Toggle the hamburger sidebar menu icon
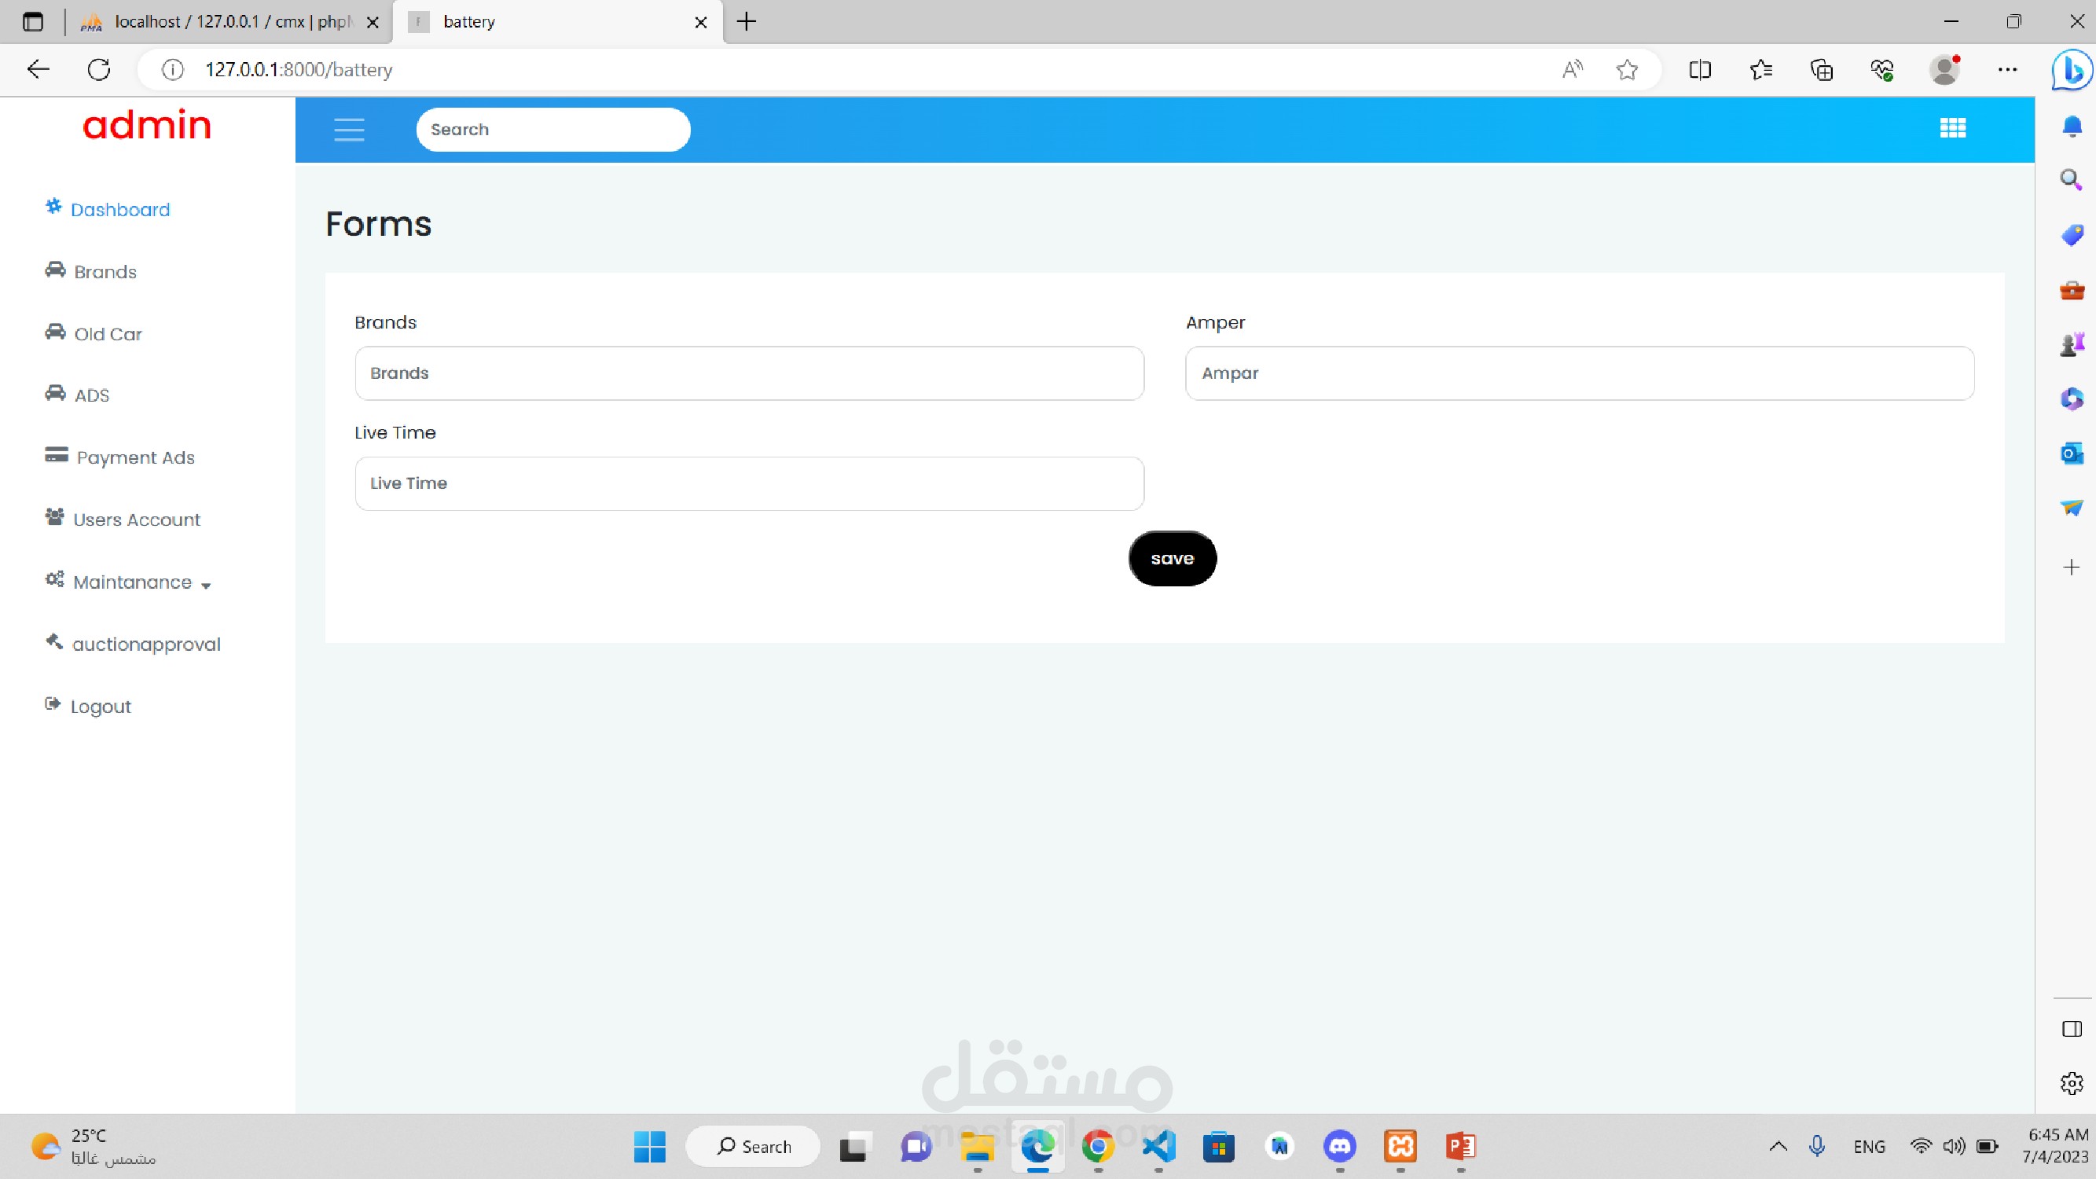 [349, 130]
